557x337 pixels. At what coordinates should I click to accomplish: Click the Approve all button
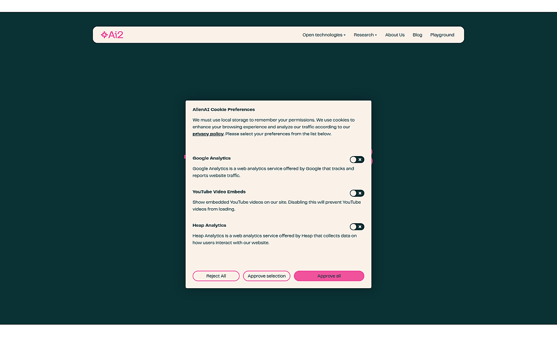[329, 276]
